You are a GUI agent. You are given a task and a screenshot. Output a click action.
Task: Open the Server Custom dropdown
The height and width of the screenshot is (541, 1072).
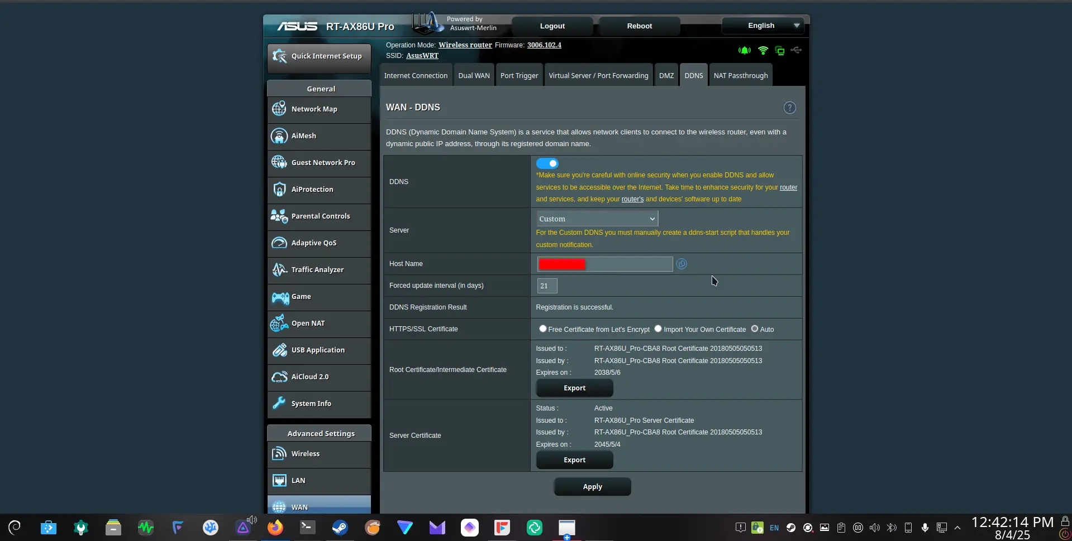(x=597, y=219)
